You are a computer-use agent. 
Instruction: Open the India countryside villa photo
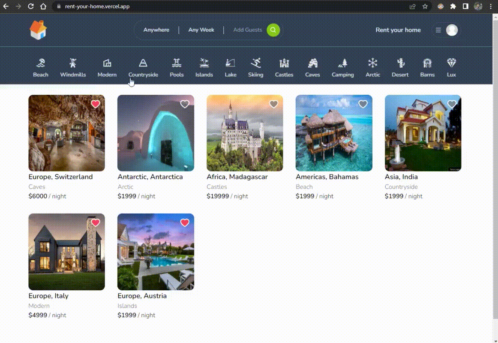pyautogui.click(x=423, y=133)
